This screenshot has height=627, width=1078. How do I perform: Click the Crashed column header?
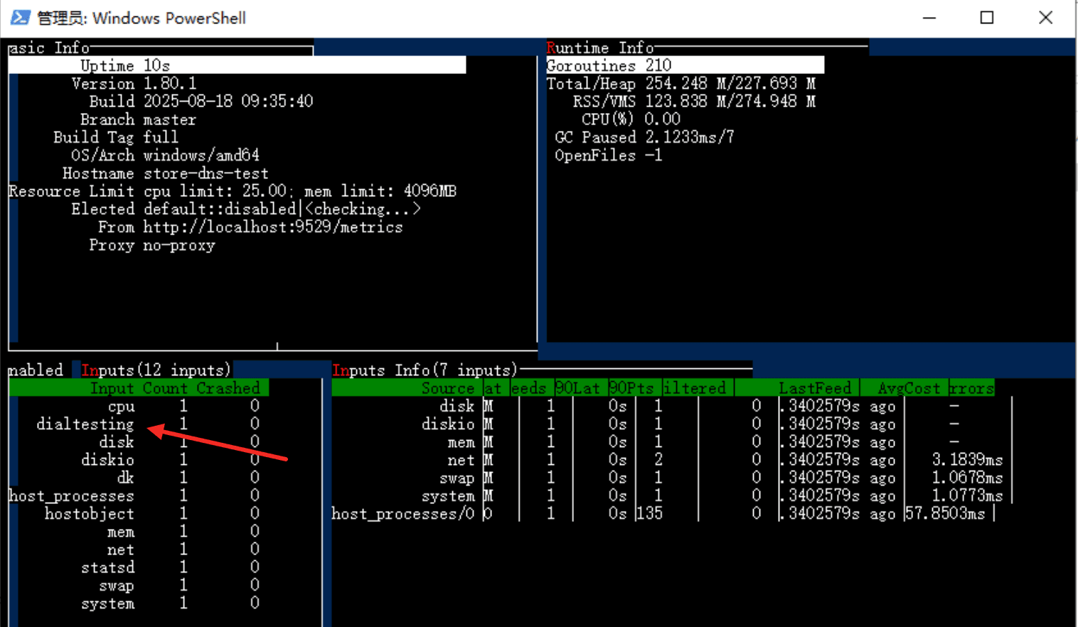[x=228, y=388]
